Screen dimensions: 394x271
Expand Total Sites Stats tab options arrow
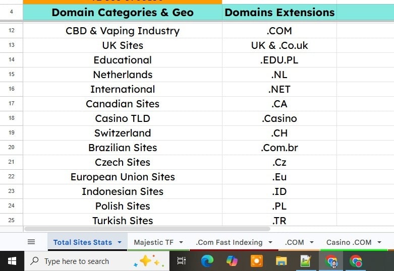[x=120, y=242]
